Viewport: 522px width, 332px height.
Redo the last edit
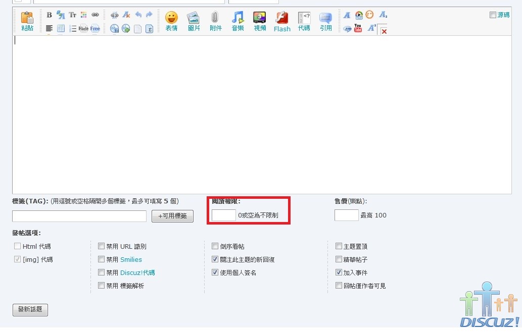149,15
